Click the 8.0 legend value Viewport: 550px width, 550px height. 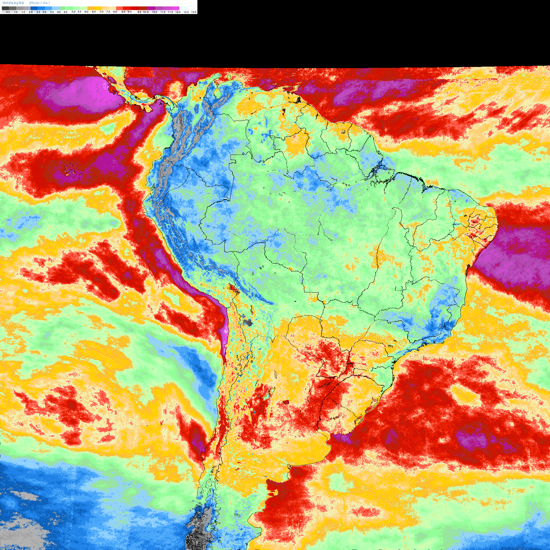(115, 12)
